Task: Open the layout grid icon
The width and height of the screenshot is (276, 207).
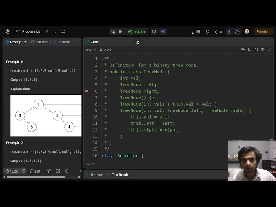Action: pyautogui.click(x=198, y=31)
